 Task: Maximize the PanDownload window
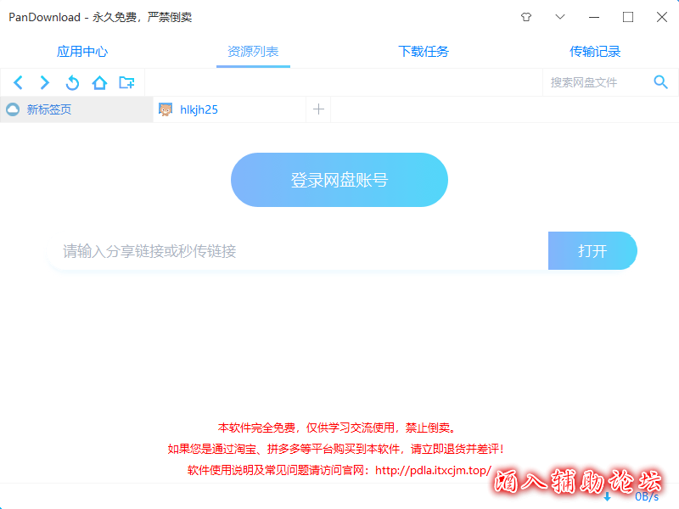click(x=628, y=17)
